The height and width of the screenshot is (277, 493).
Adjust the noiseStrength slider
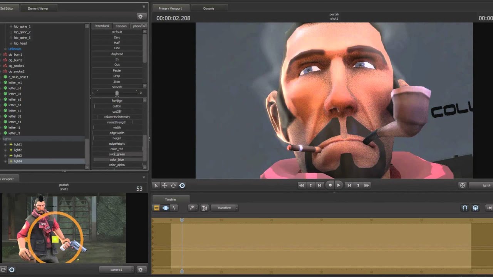(x=117, y=122)
